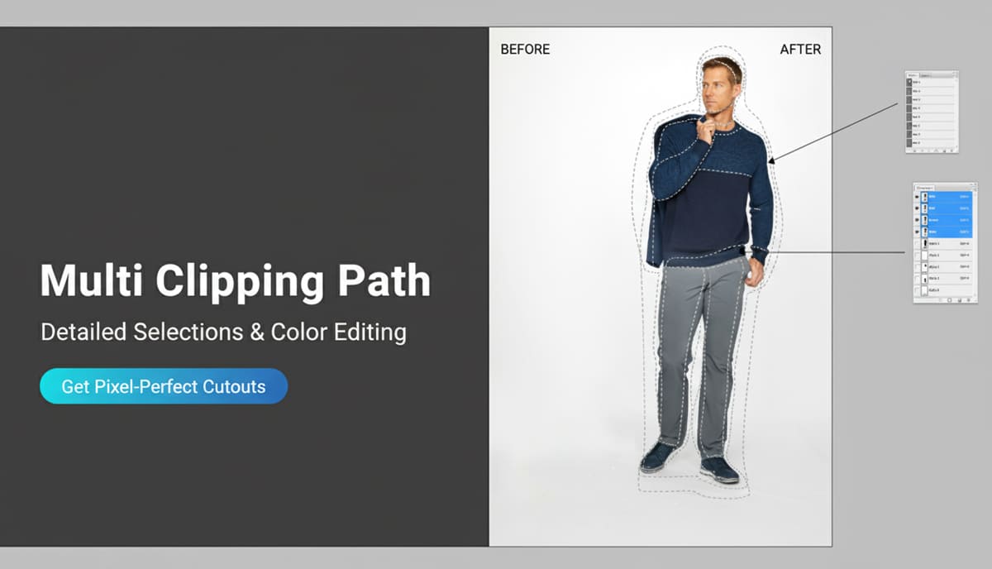Click the Channels tab of the lower panel
Image resolution: width=992 pixels, height=569 pixels.
[x=925, y=188]
